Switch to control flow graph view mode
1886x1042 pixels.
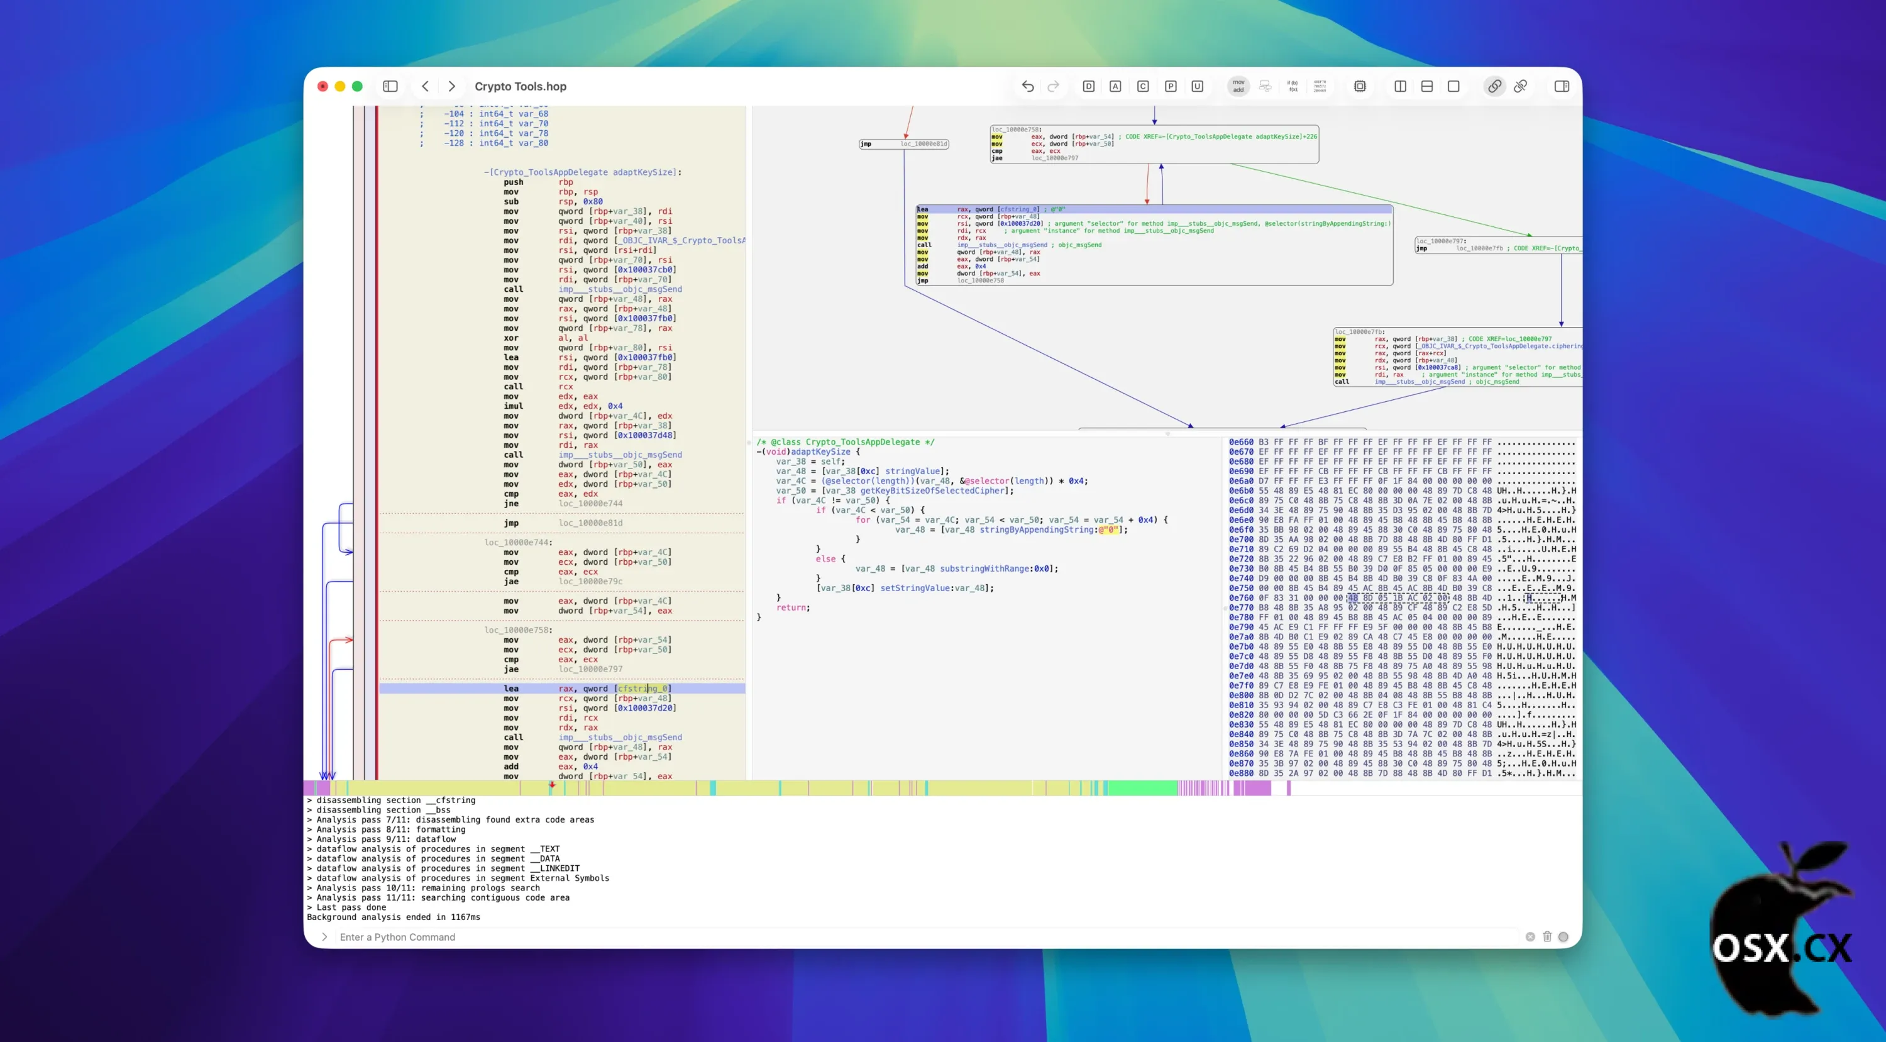click(1265, 86)
